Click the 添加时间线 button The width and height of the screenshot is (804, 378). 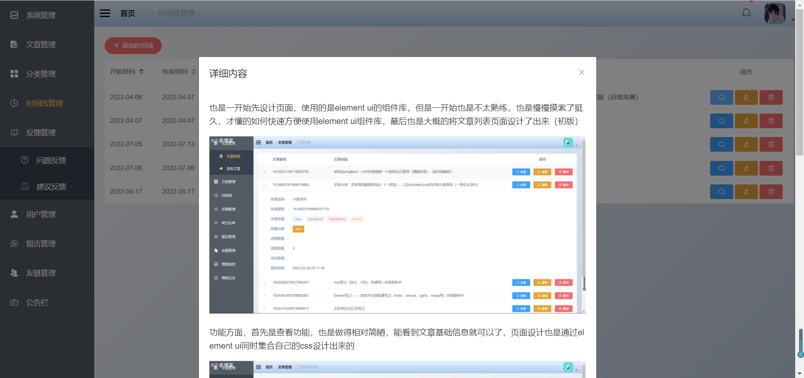tap(133, 46)
